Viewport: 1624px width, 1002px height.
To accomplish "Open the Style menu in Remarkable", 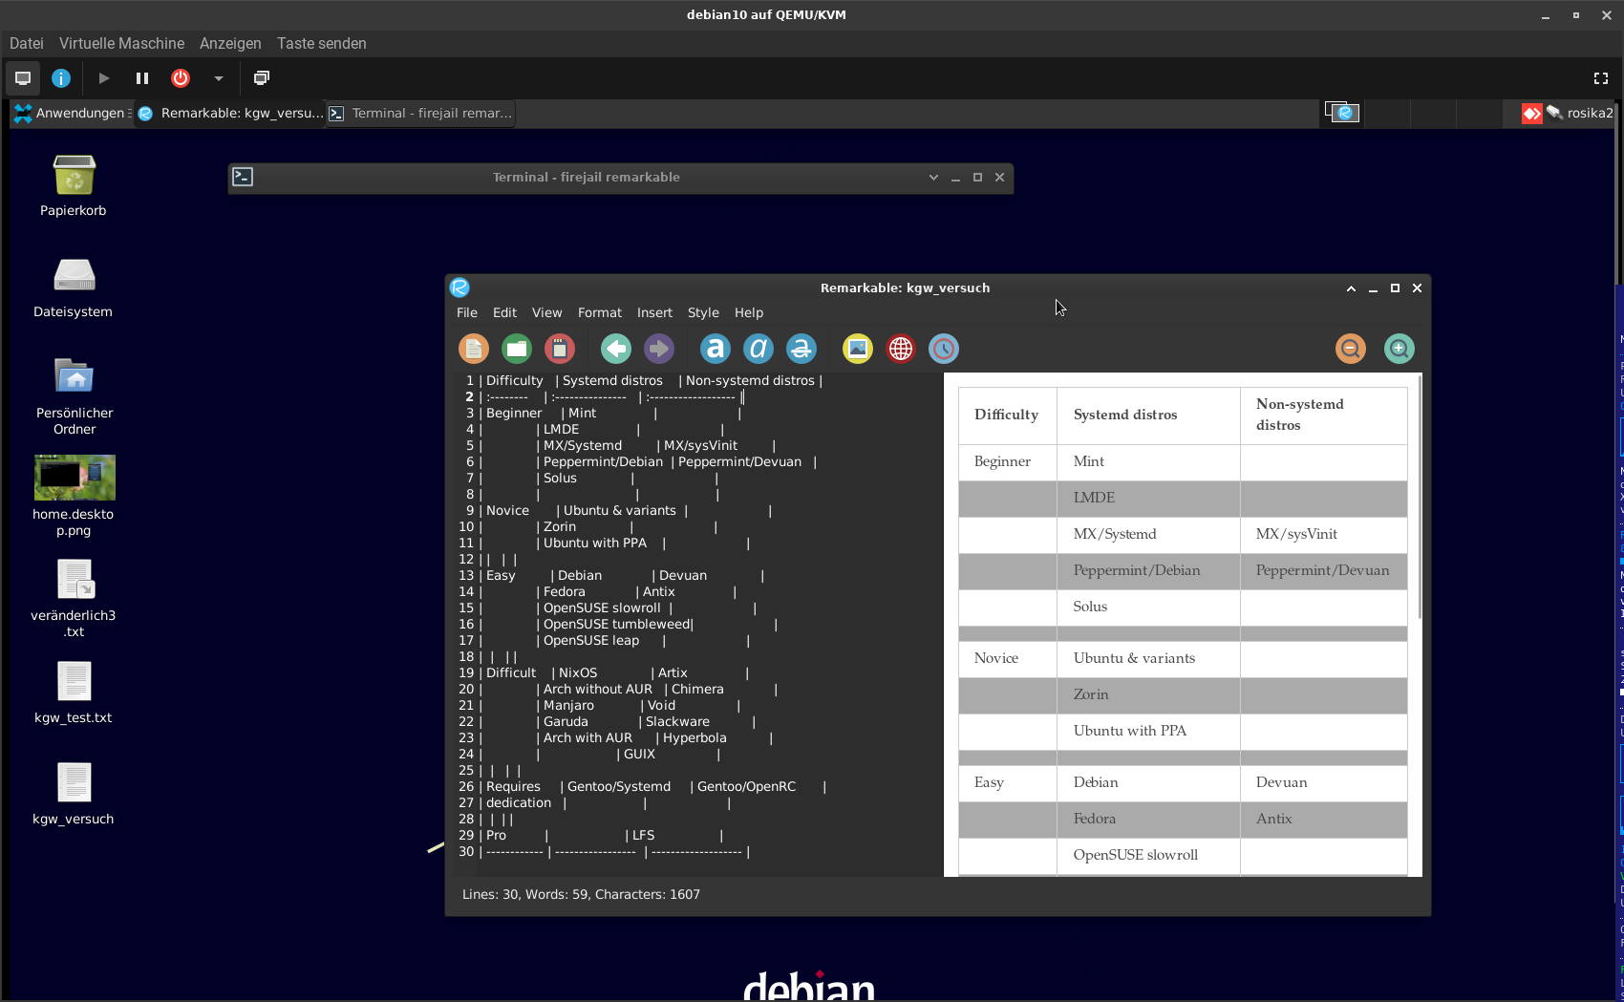I will tap(703, 312).
